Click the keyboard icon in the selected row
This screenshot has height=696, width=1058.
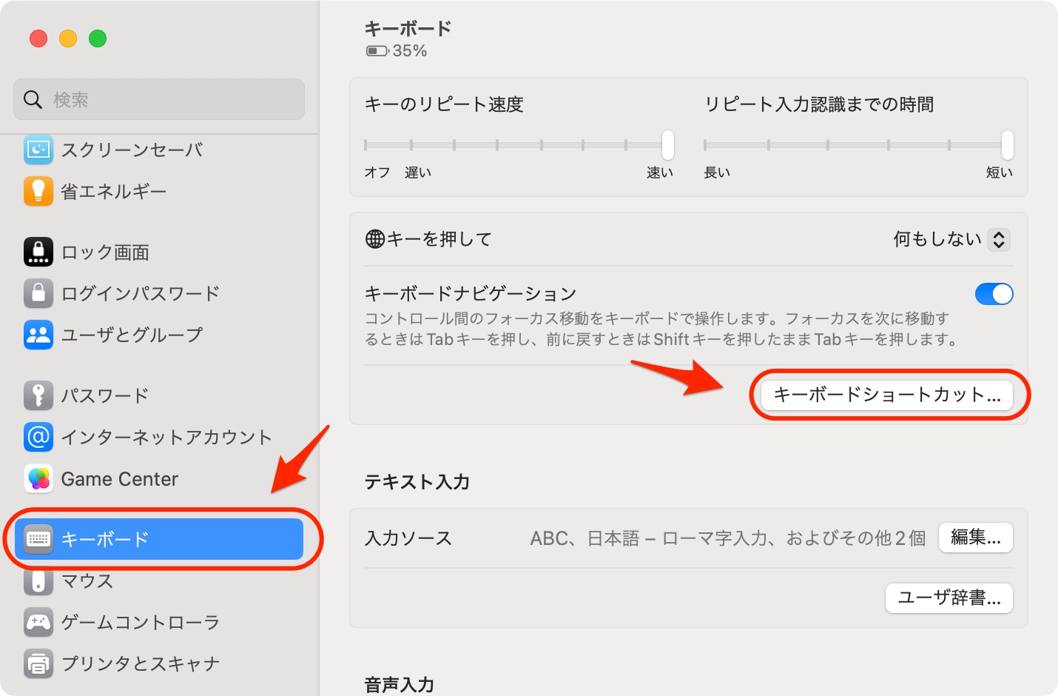(x=38, y=539)
